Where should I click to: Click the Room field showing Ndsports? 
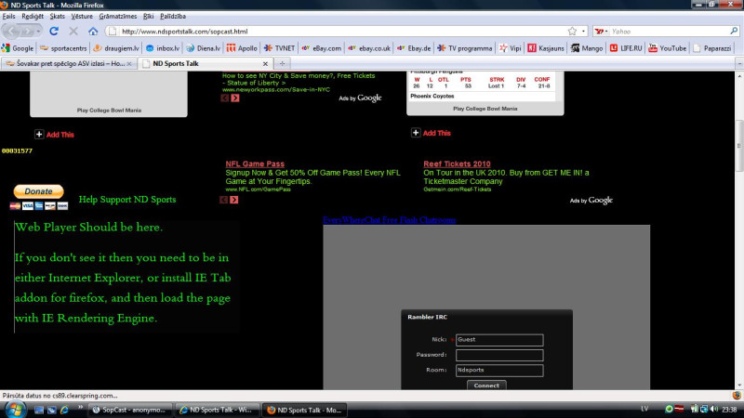coord(499,370)
